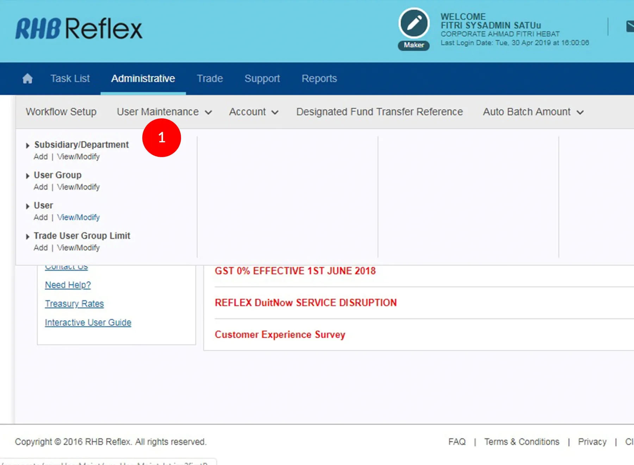Screen dimensions: 634x465
Task: Expand the User Maintenance dropdown
Action: (164, 112)
